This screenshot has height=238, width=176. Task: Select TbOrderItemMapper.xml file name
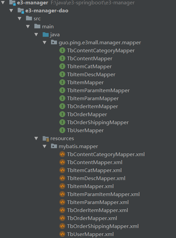[x=97, y=210]
